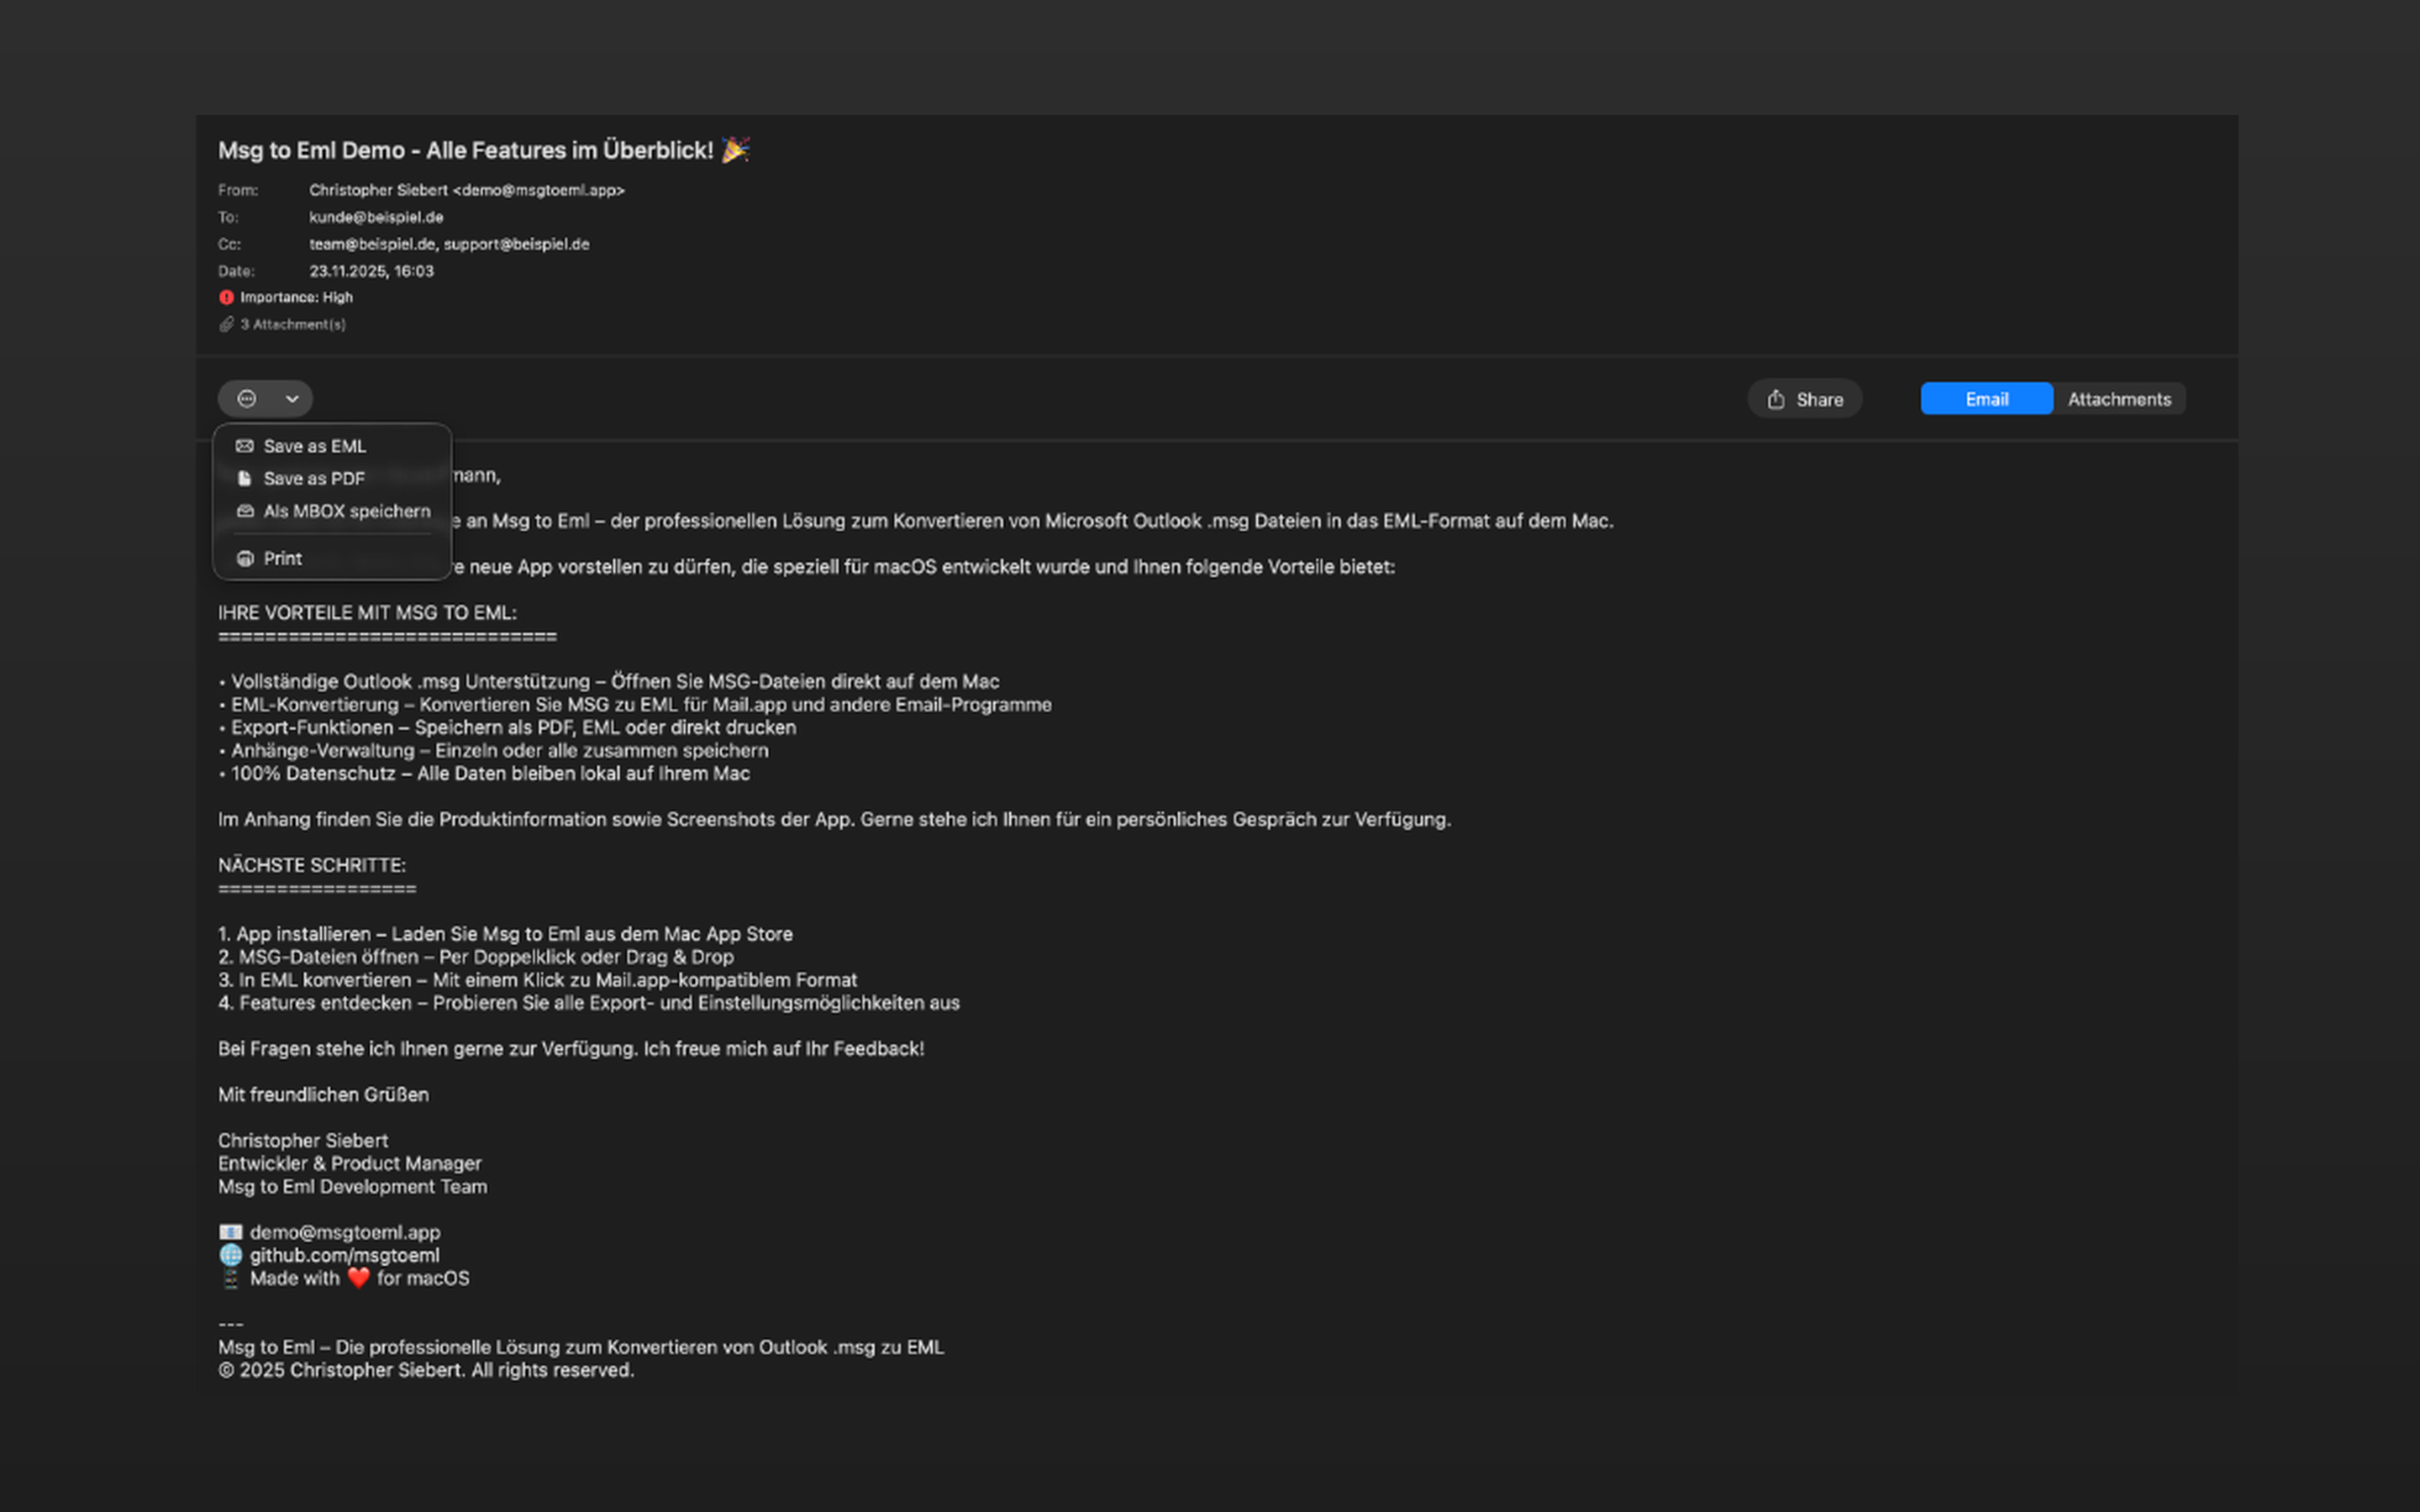Click the copyright 2025 line
The height and width of the screenshot is (1512, 2420).
(x=426, y=1370)
